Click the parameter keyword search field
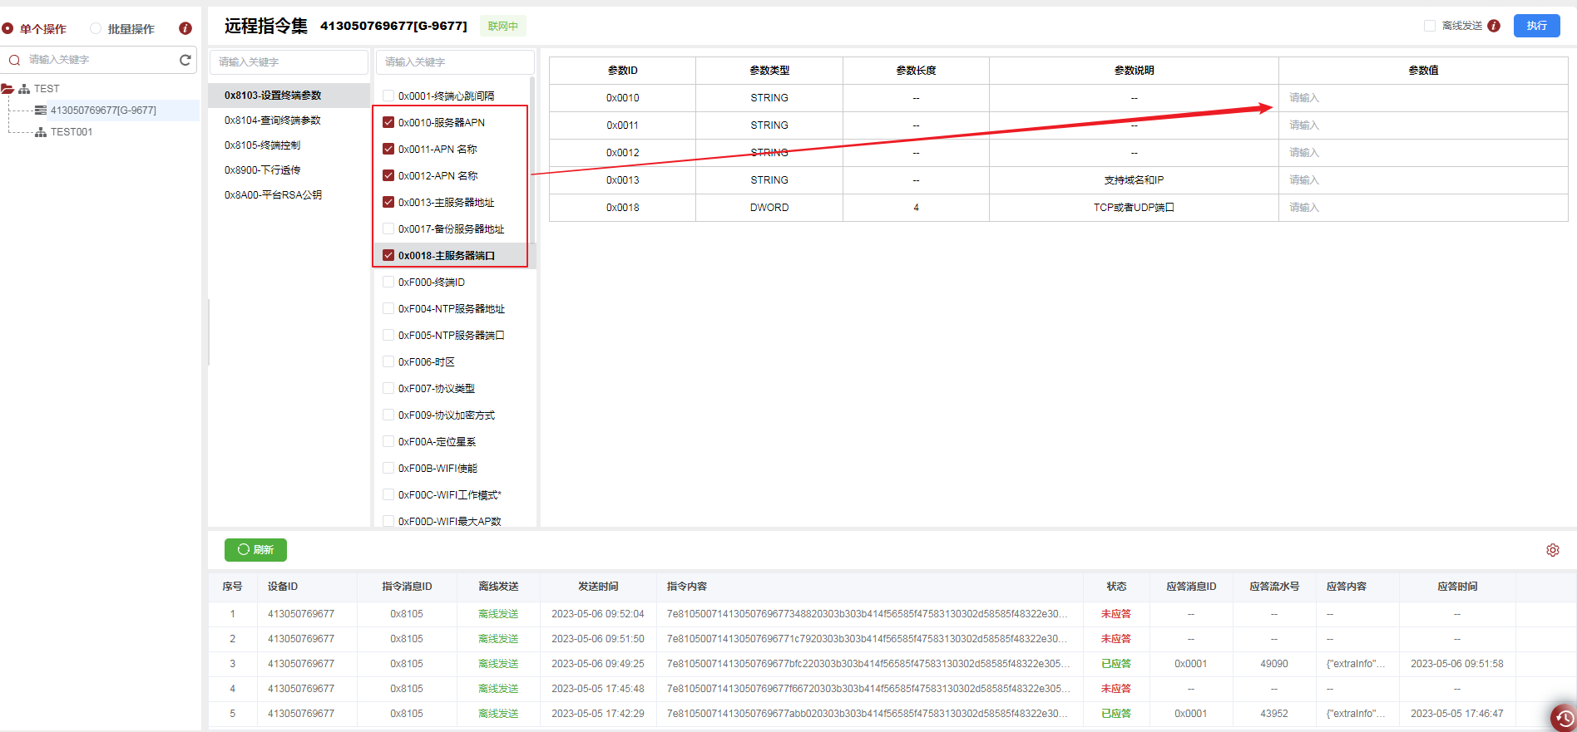The image size is (1577, 732). (454, 62)
